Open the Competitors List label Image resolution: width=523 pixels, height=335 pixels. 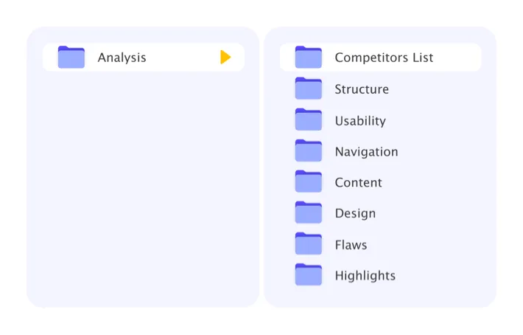point(384,58)
